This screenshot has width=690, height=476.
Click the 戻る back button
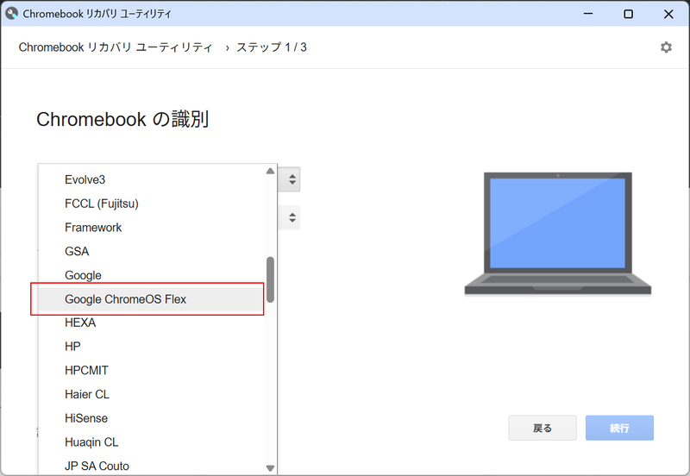coord(543,428)
